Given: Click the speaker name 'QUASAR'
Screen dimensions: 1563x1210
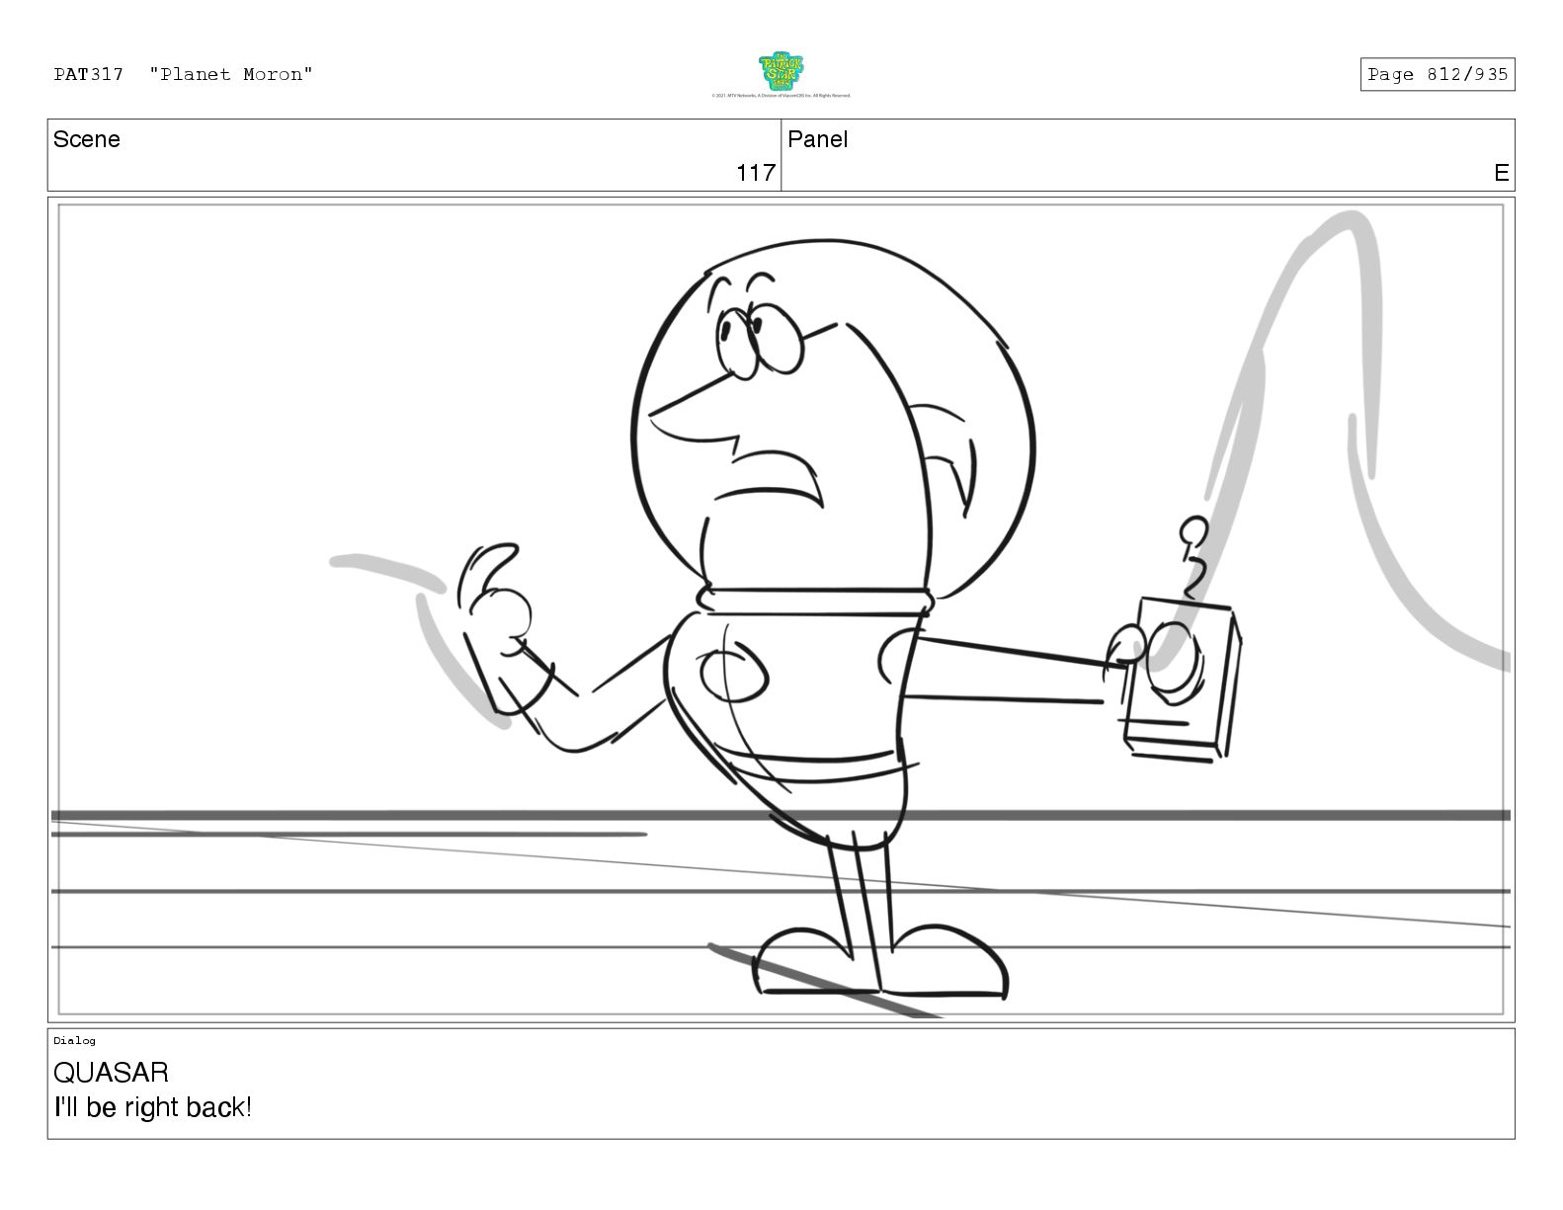Looking at the screenshot, I should pyautogui.click(x=111, y=1073).
